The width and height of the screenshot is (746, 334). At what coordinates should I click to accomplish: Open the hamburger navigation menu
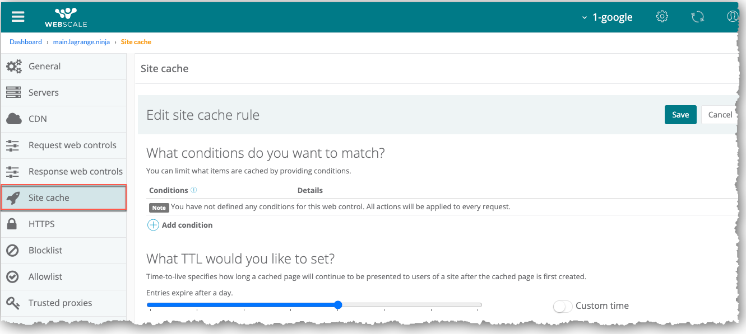(x=18, y=16)
